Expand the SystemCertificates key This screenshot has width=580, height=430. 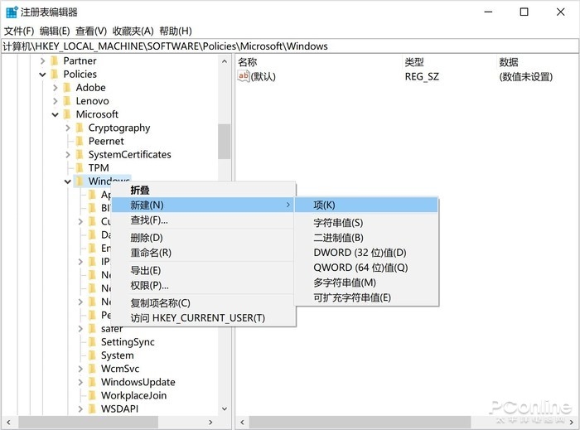pyautogui.click(x=68, y=155)
